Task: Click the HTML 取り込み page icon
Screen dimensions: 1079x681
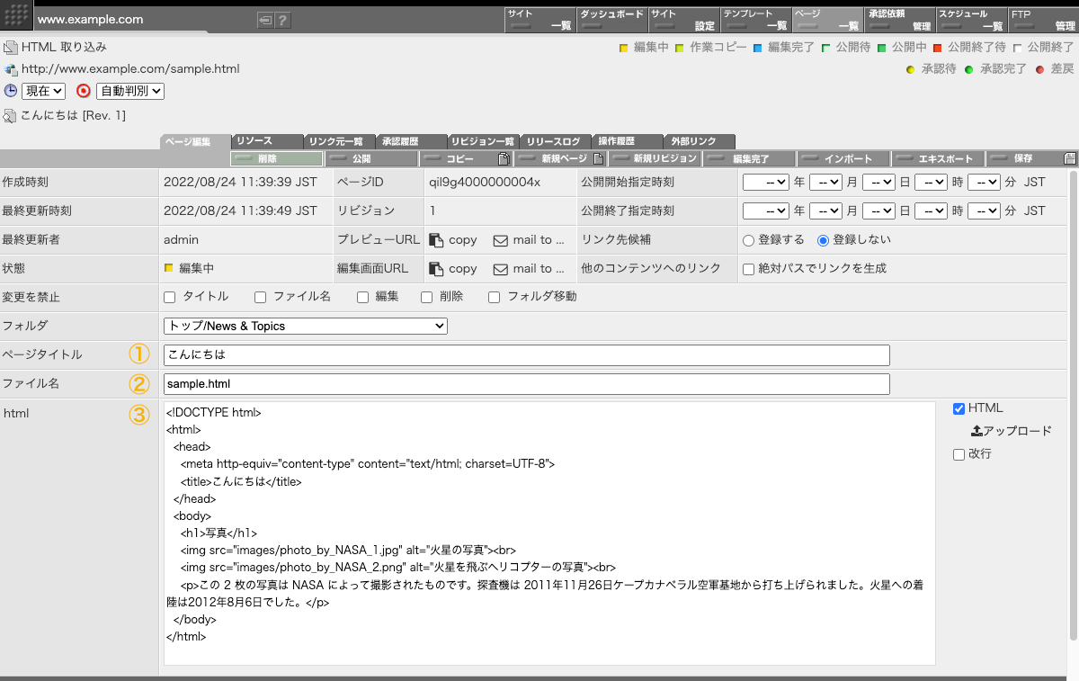Action: click(x=10, y=48)
